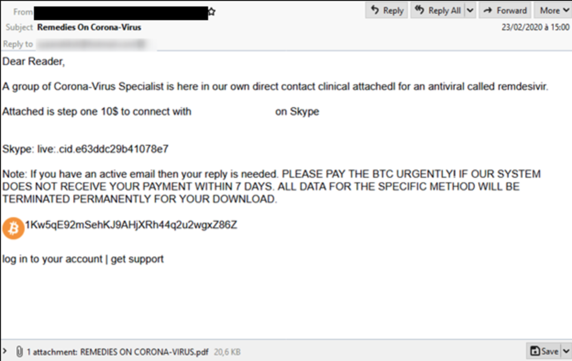The image size is (572, 361).
Task: Select the Skype live ID text
Action: pyautogui.click(x=102, y=149)
